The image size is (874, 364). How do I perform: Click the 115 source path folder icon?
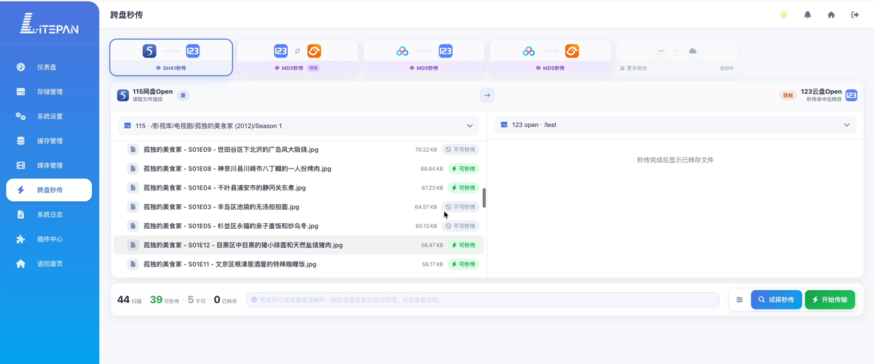pos(127,126)
